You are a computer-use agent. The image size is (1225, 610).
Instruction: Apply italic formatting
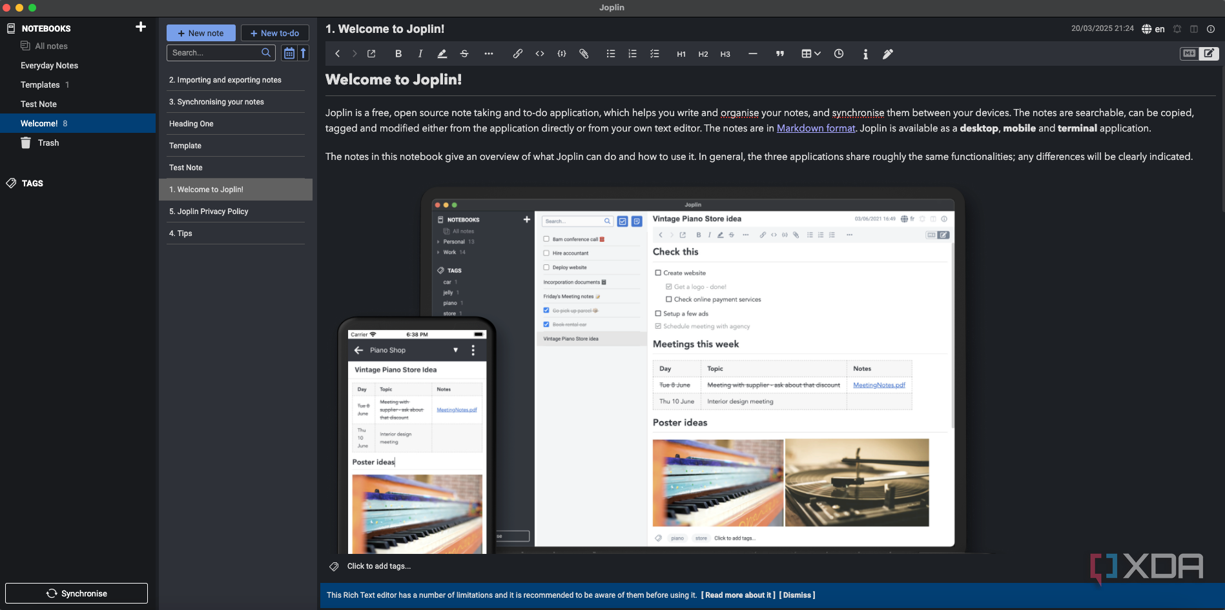(x=420, y=54)
